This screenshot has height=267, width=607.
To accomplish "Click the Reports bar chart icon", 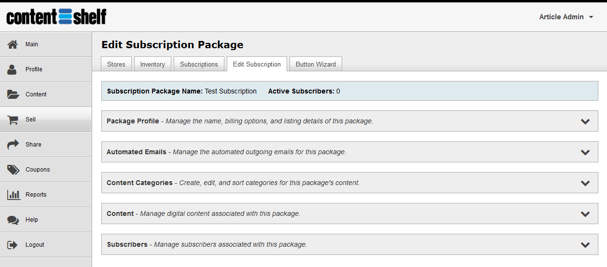I will click(14, 195).
